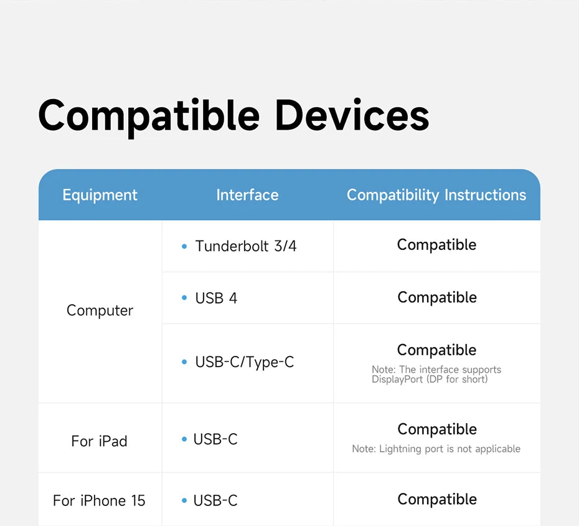Click the bullet beside USB 4
Image resolution: width=579 pixels, height=526 pixels.
click(184, 297)
